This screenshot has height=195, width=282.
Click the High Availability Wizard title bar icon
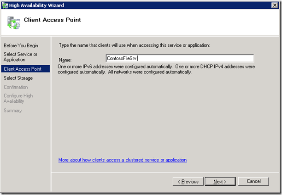tap(5, 6)
